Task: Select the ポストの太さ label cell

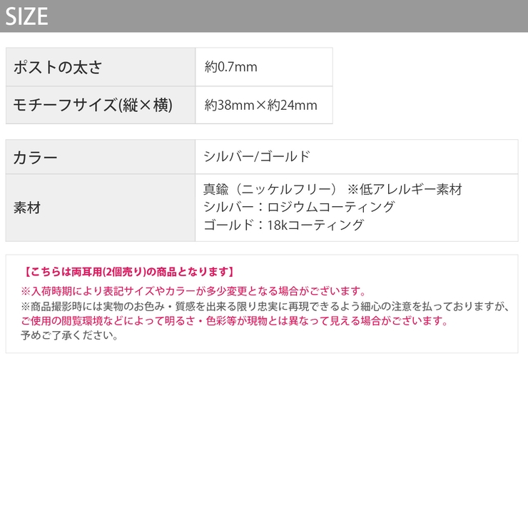Action: coord(101,67)
